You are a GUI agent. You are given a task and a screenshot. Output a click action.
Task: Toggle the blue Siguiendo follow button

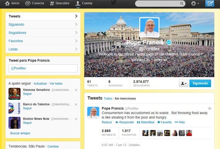200,84
